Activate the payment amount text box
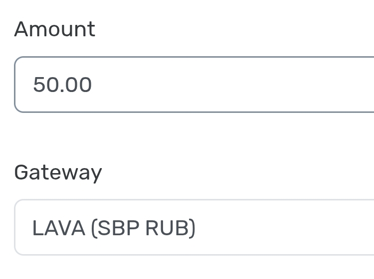This screenshot has height=279, width=374. (x=194, y=85)
